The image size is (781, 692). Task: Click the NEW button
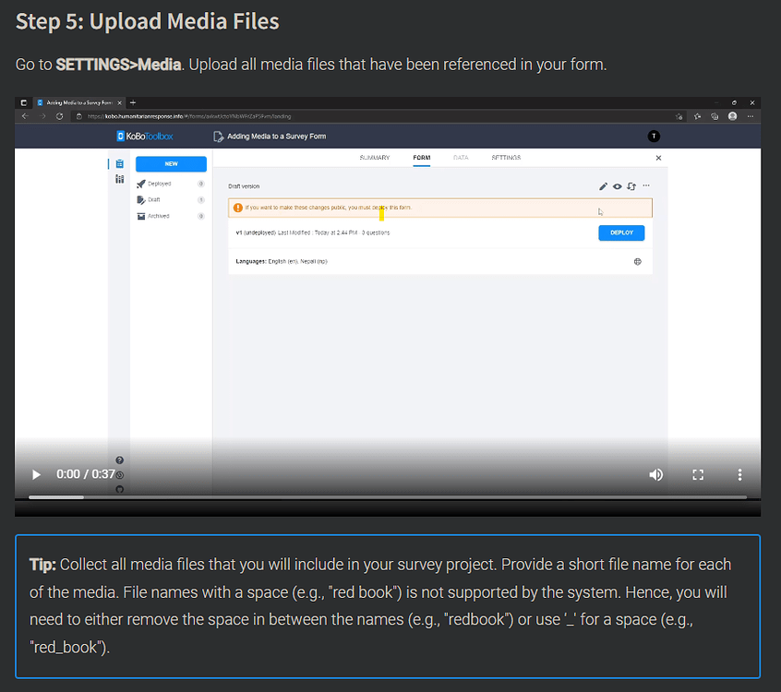click(x=171, y=163)
